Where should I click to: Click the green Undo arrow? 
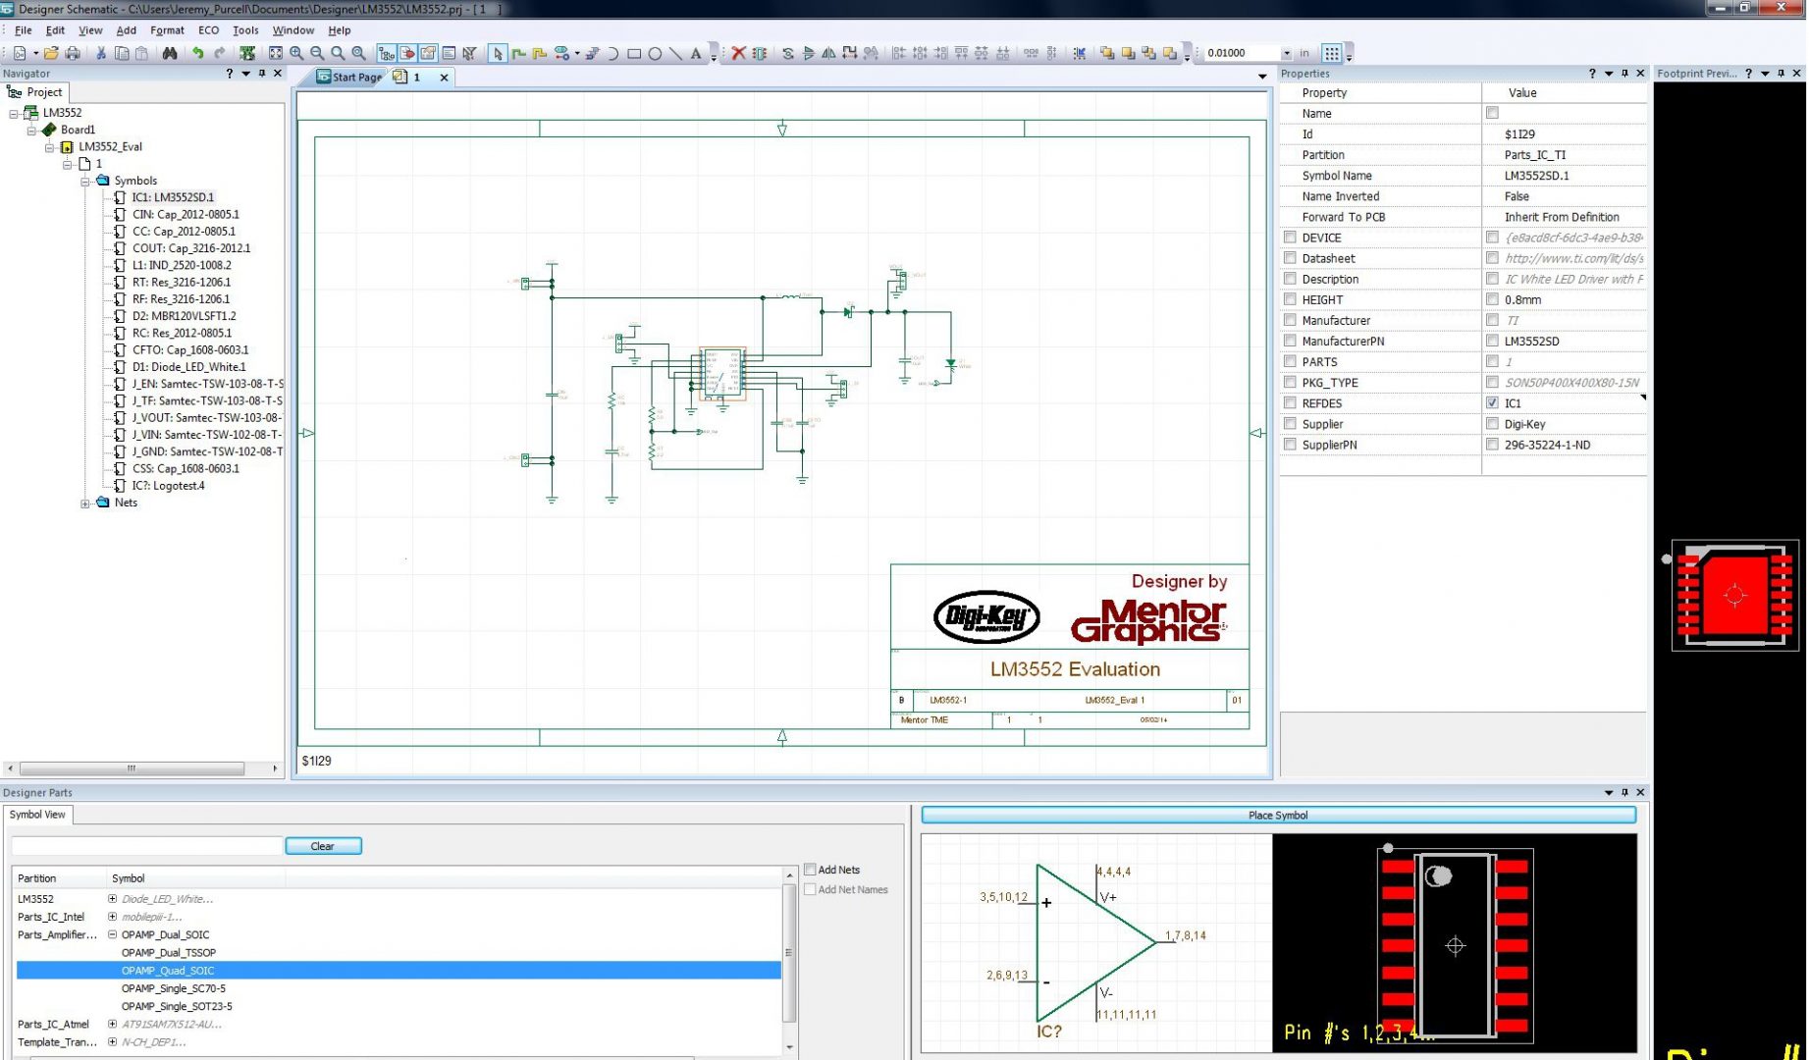tap(197, 53)
